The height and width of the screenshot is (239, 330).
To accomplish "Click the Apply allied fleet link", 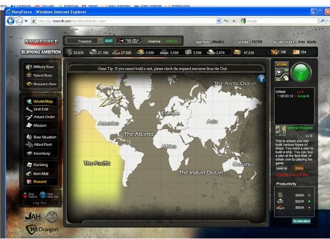I will [x=311, y=42].
